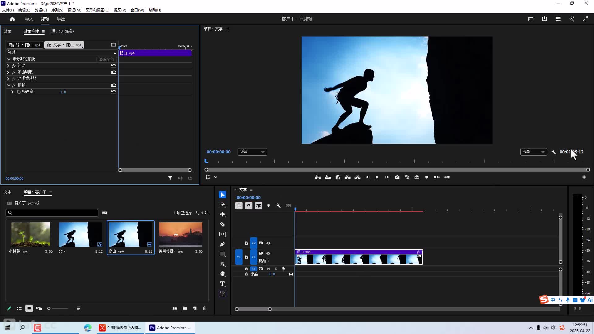Open Program monitor wrench settings
The width and height of the screenshot is (594, 334).
pyautogui.click(x=554, y=152)
